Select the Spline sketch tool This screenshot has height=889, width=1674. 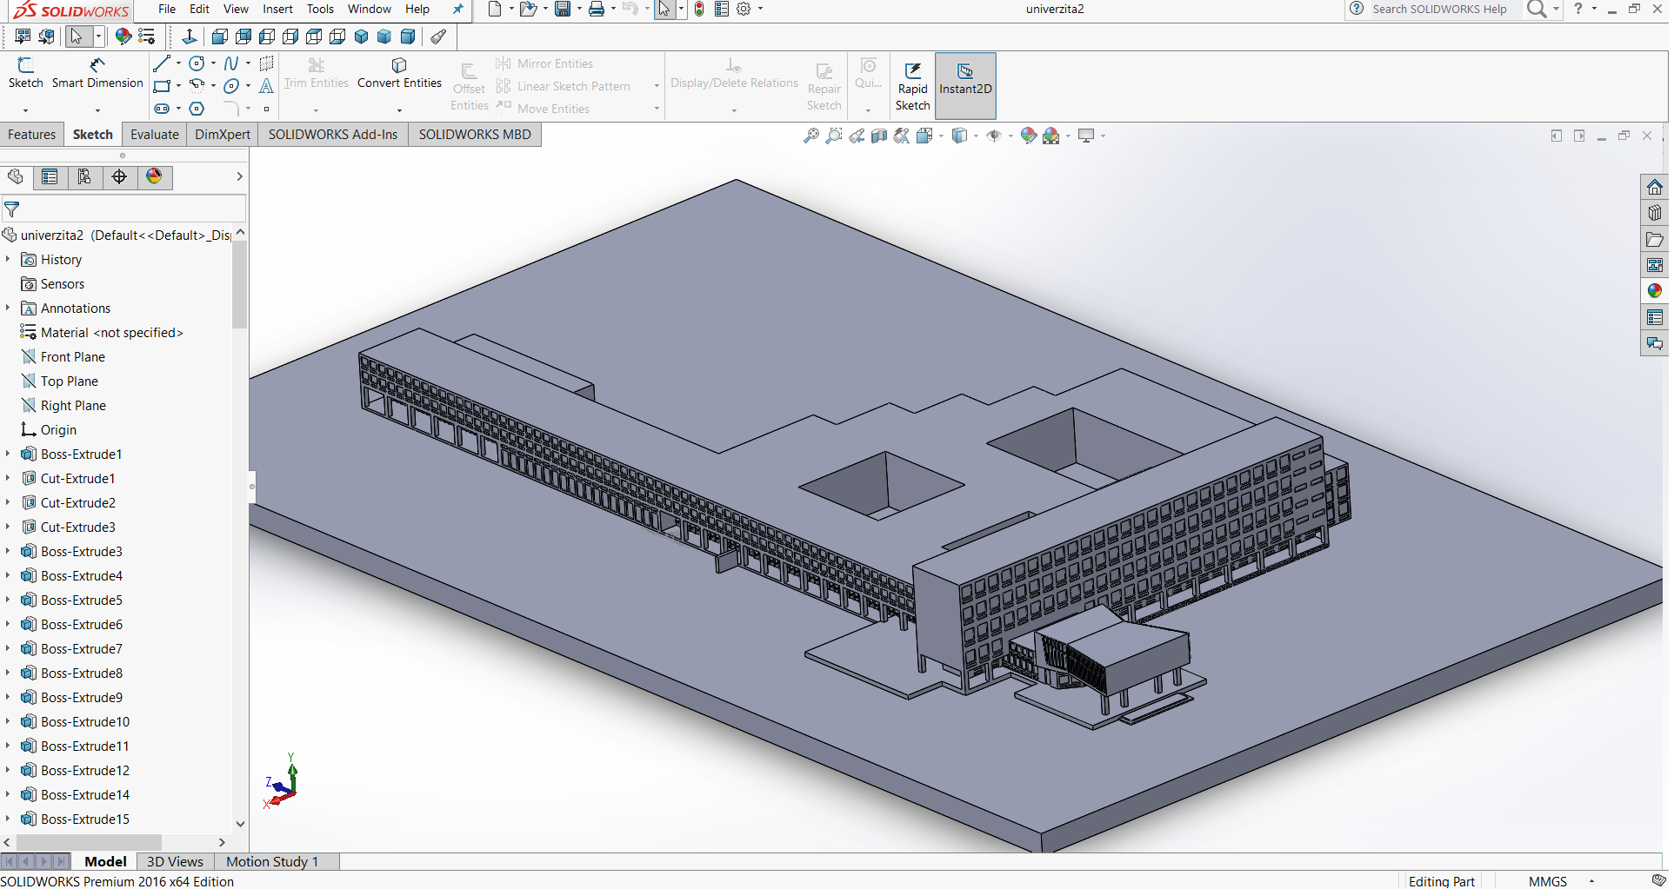pos(231,63)
